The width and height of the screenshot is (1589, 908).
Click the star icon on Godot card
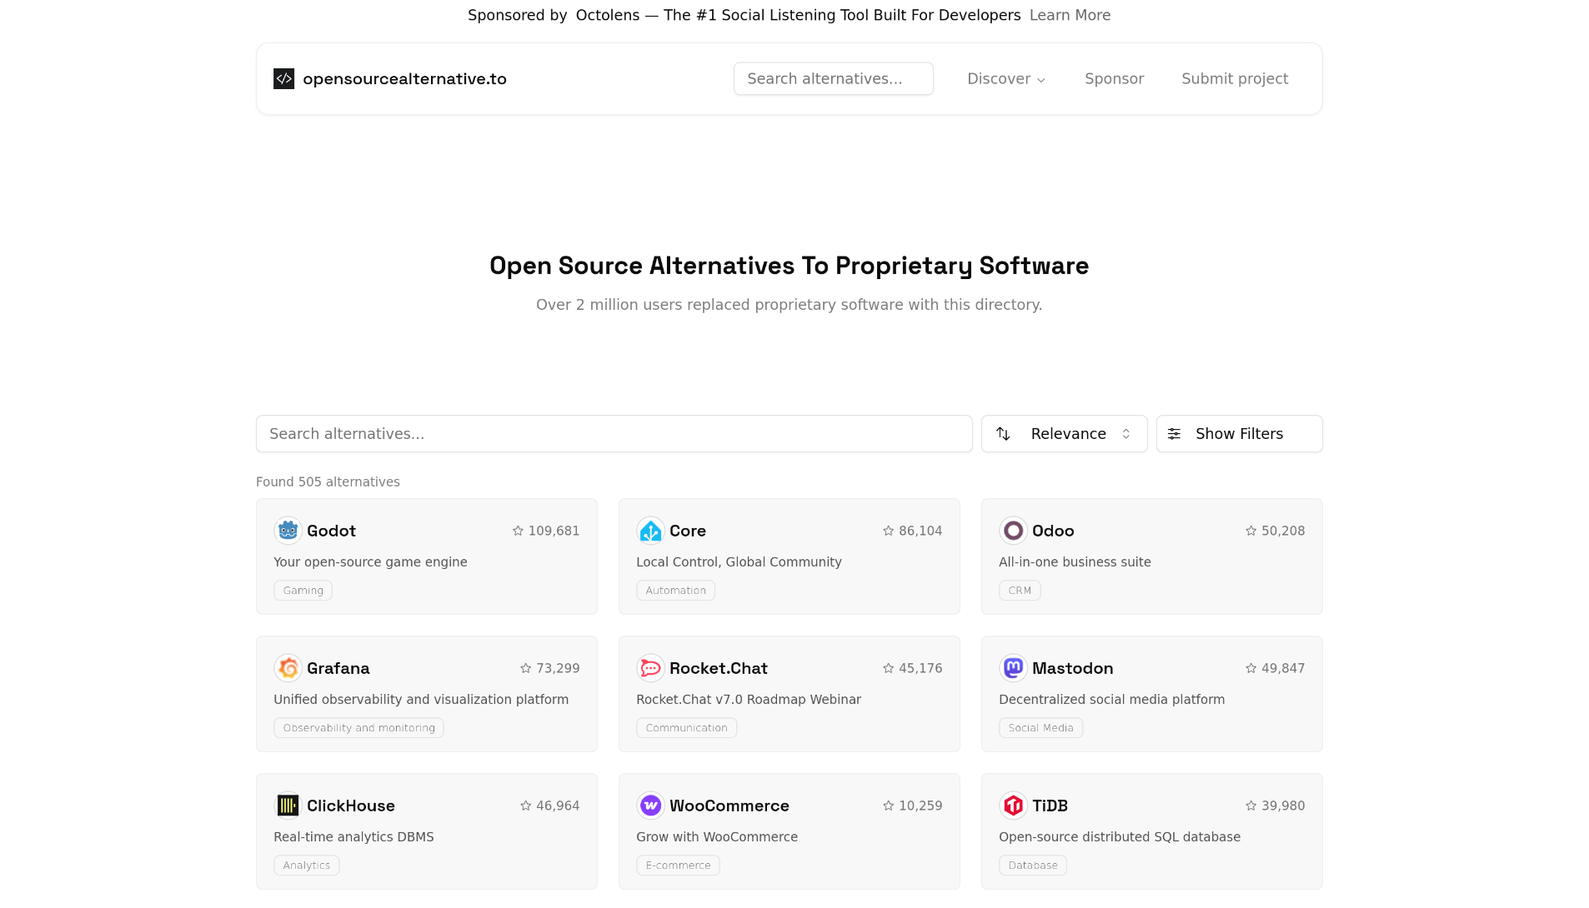click(518, 531)
